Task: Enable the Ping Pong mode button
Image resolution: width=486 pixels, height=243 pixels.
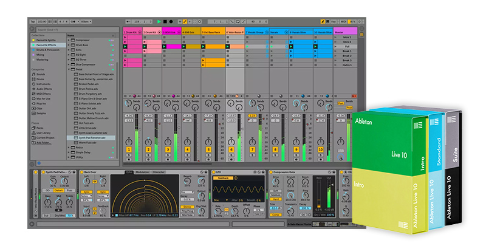Action: click(x=187, y=211)
